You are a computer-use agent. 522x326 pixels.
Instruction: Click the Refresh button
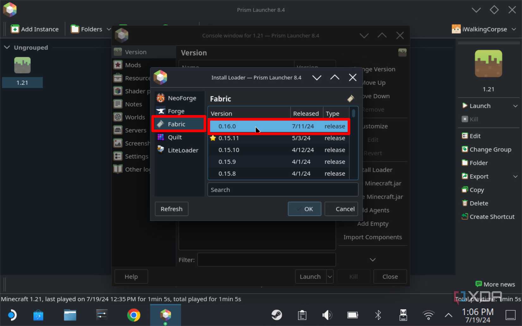click(x=171, y=209)
